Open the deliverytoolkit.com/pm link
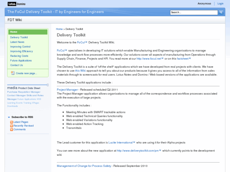This screenshot has height=172, width=230. pos(138,151)
